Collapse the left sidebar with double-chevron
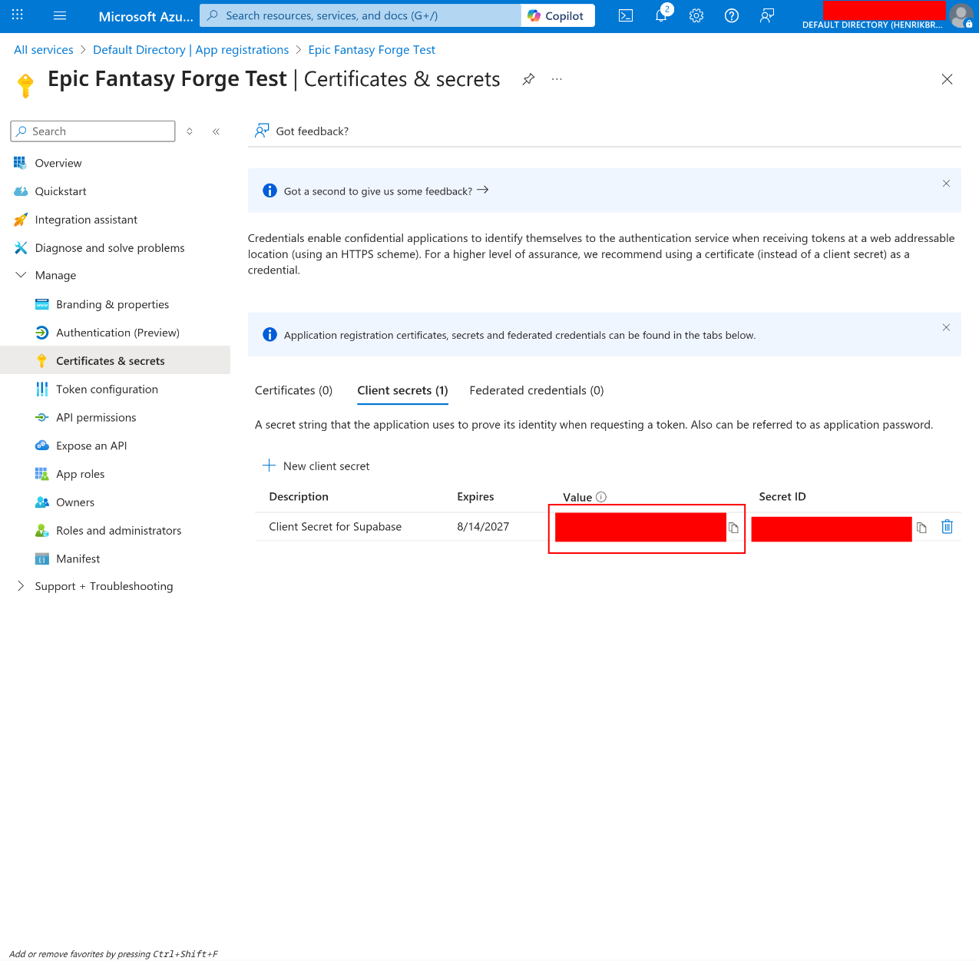Screen dimensions: 979x961 coord(216,131)
